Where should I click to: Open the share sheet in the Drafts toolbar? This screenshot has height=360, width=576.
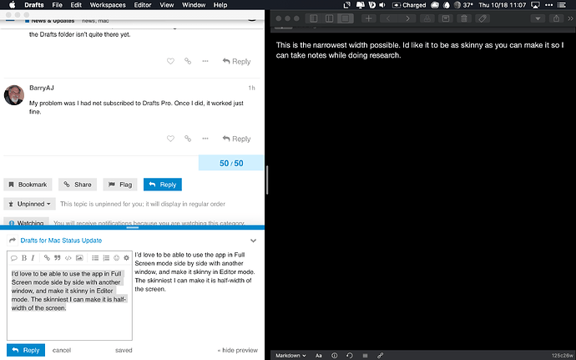556,18
